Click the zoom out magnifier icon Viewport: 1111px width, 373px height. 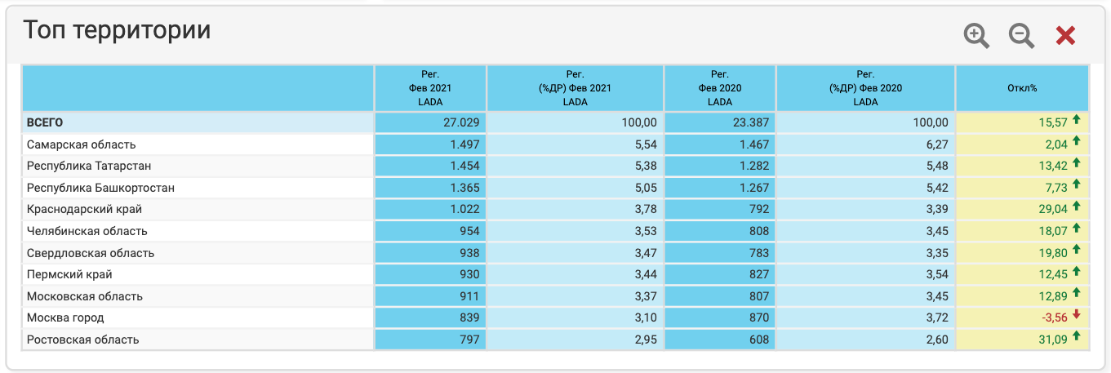coord(1021,35)
